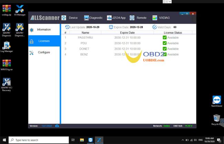
Task: Select the Licenses sidebar tab
Action: [x=44, y=41]
